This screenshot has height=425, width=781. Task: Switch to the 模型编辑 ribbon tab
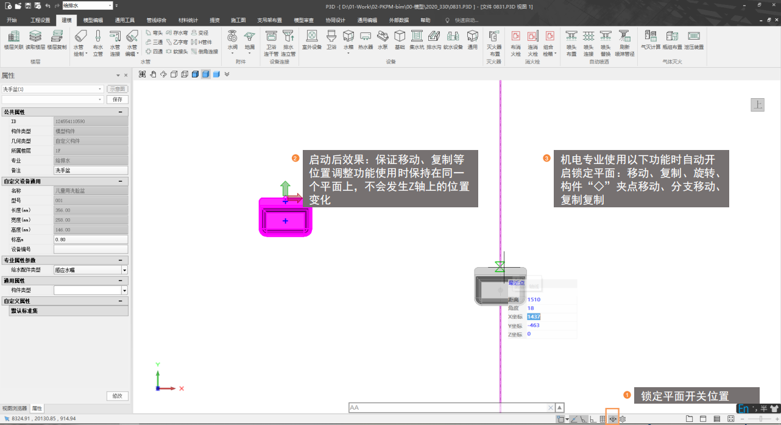click(x=93, y=20)
